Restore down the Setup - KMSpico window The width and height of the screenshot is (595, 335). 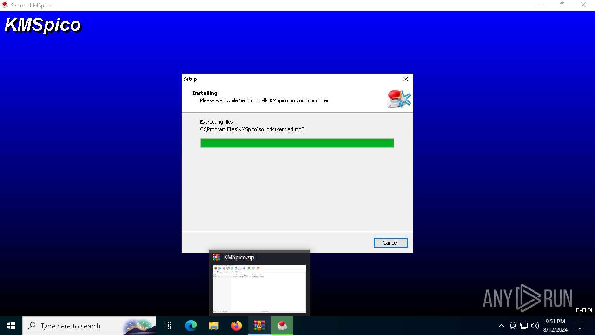tap(562, 5)
